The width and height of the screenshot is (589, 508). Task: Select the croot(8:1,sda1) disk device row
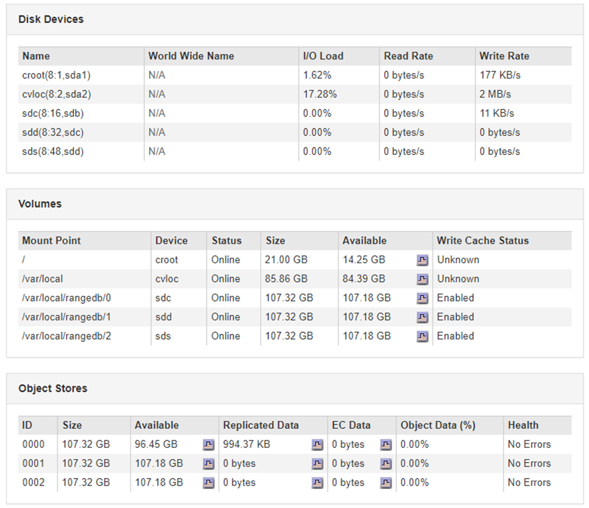[57, 75]
